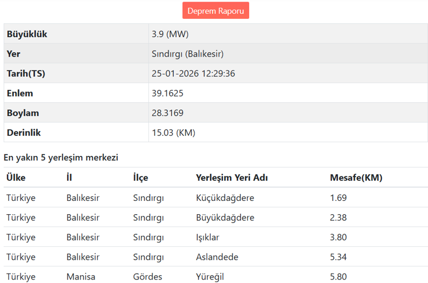Click the Mesafe(KM) column header
The image size is (428, 283).
point(356,178)
